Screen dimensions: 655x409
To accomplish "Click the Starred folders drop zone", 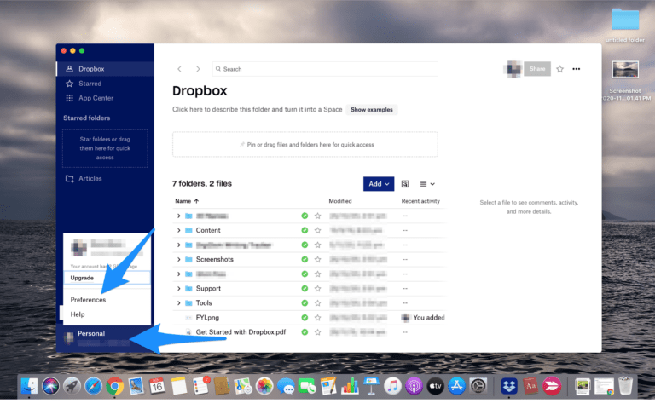I will (x=105, y=148).
